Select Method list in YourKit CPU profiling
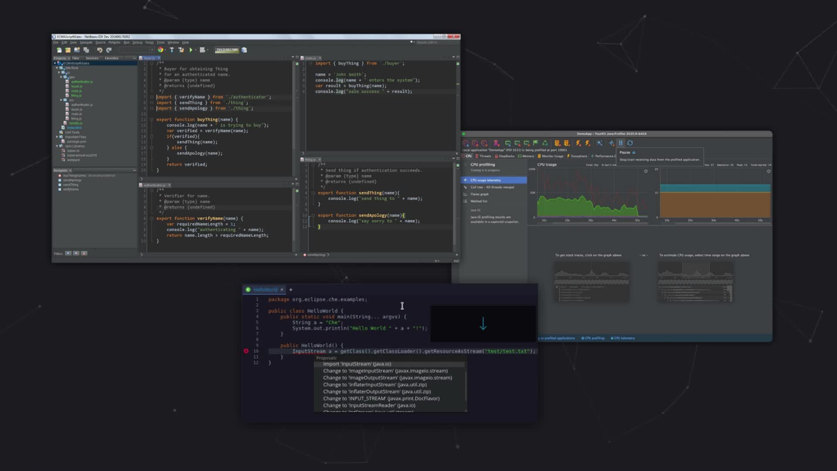 pyautogui.click(x=479, y=201)
